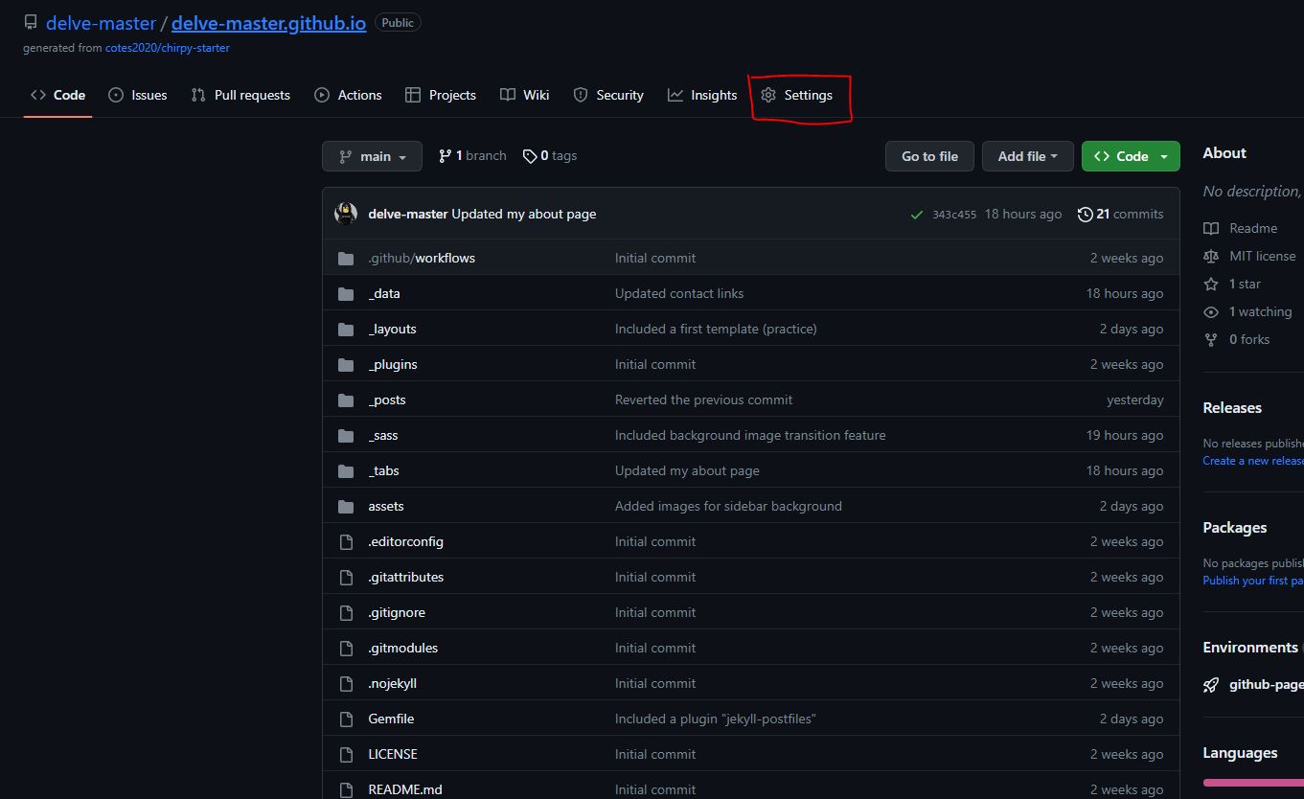Image resolution: width=1304 pixels, height=799 pixels.
Task: Click 'Included a plugin "jekyll-postfiles"' message
Action: tap(716, 719)
